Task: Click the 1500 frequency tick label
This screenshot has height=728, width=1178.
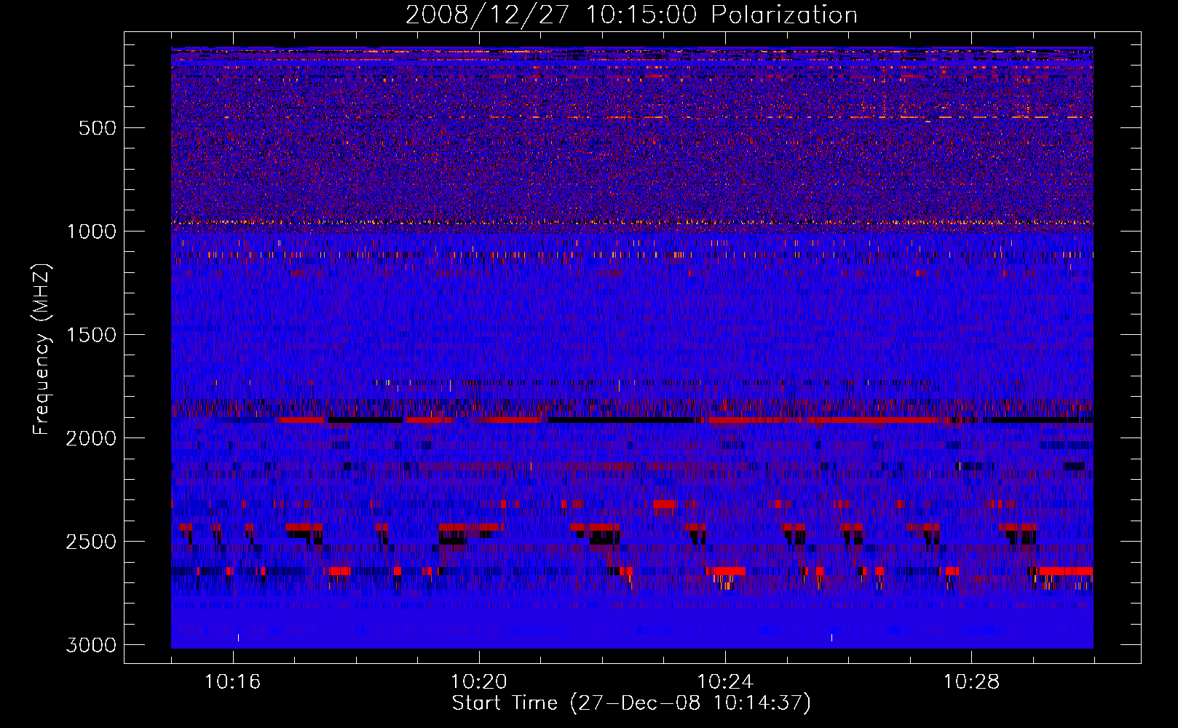Action: click(91, 335)
